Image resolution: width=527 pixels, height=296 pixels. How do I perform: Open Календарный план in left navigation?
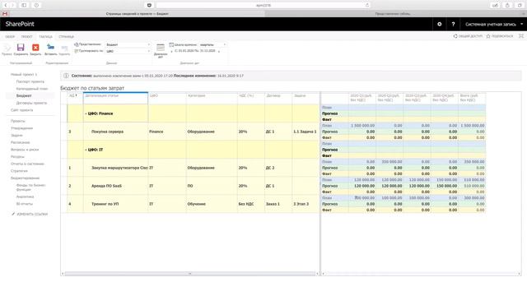(32, 89)
